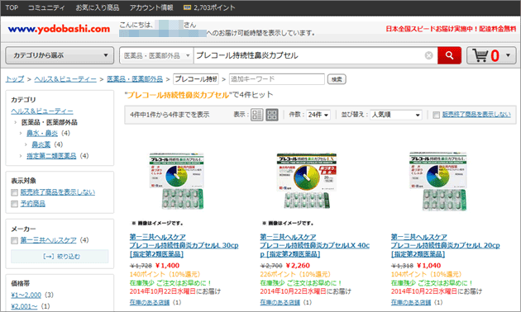Screen dimensions: 521x312
Task: Open 鼻炎薬 sidebar category link
Action: tap(41, 144)
